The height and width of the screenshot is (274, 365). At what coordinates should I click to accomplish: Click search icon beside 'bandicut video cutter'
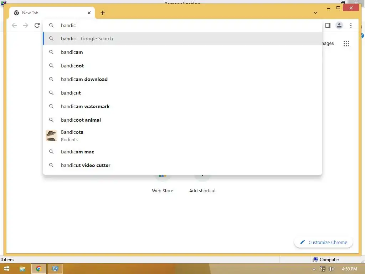(51, 165)
